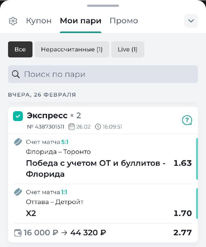Filter by Нерассчитанные (1)

72,49
